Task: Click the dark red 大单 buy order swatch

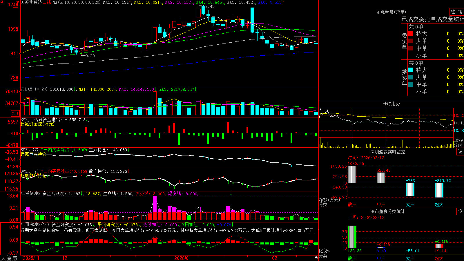Action: (x=411, y=41)
